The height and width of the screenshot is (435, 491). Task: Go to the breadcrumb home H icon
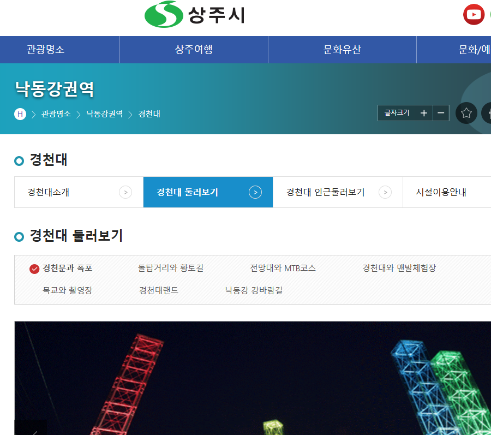pos(20,114)
